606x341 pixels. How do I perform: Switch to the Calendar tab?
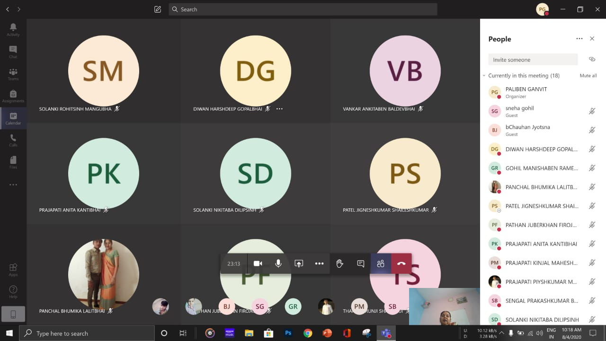pos(13,118)
